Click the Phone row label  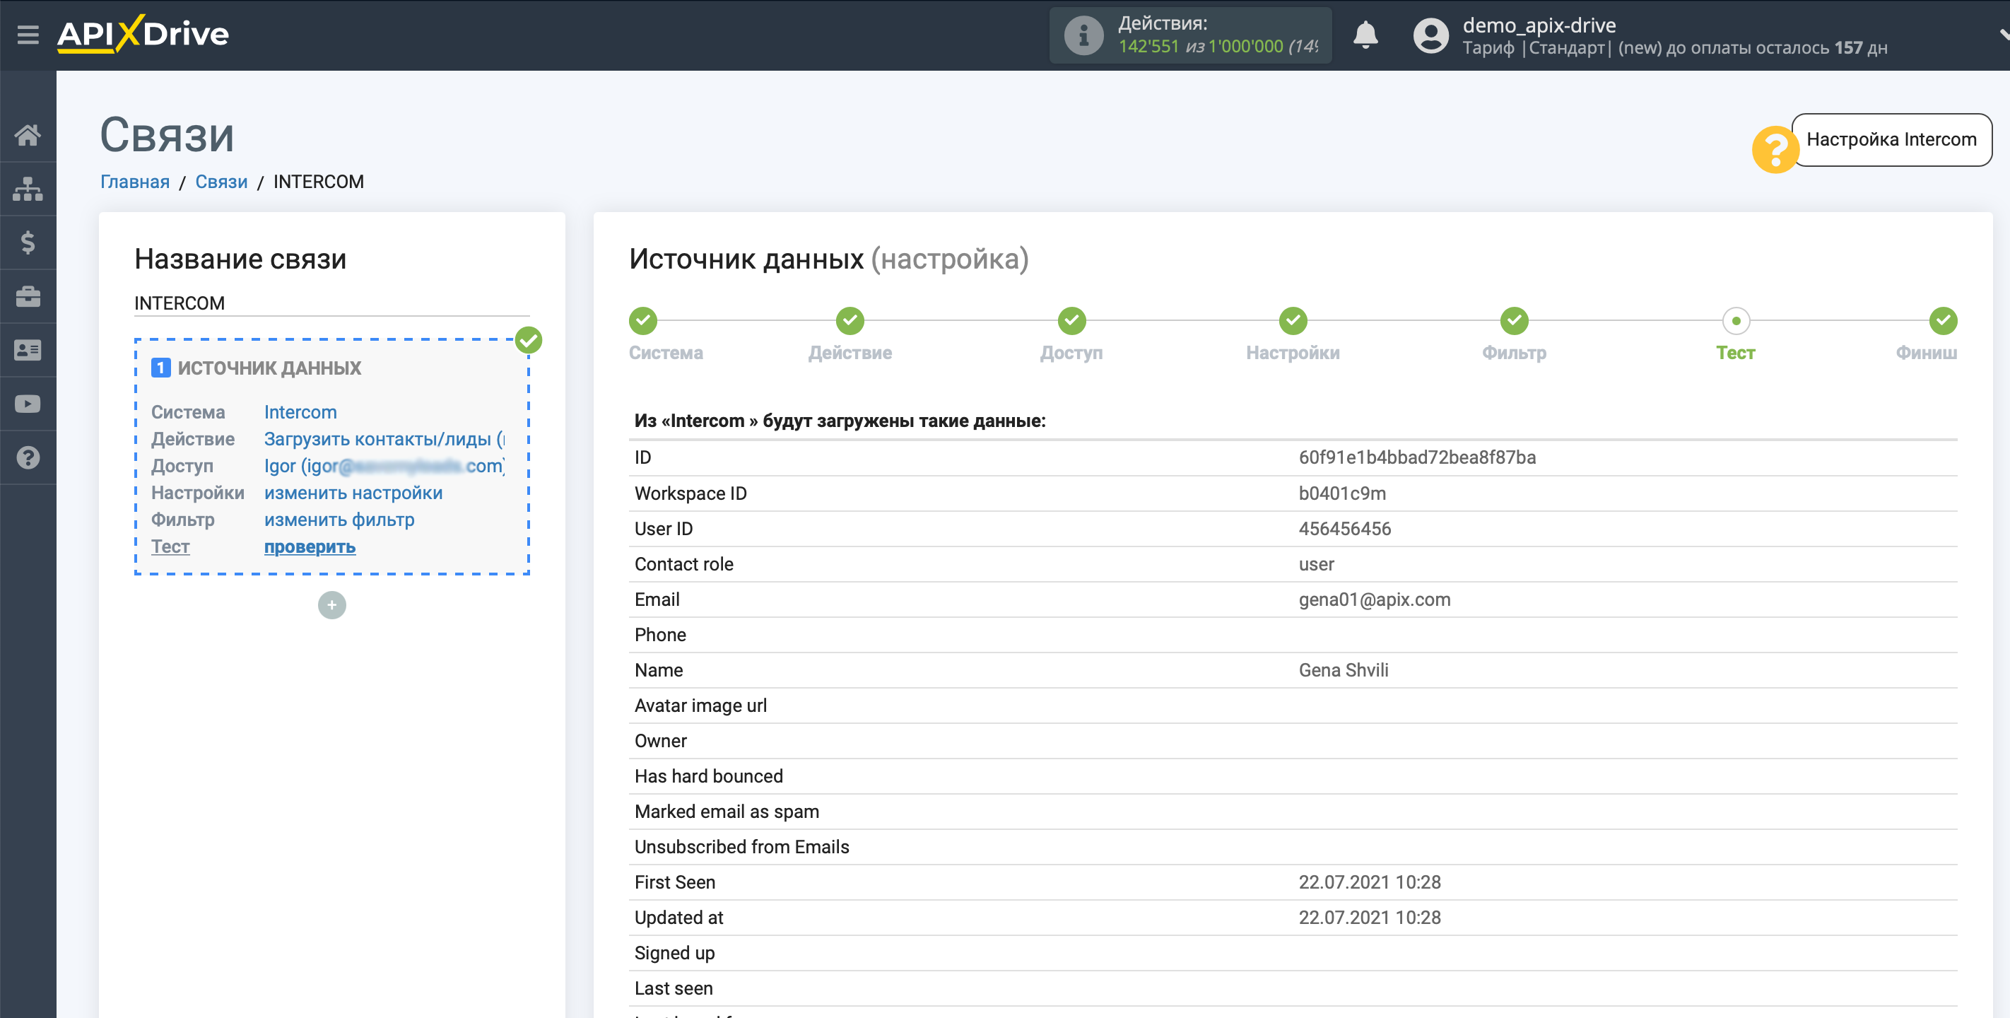coord(660,635)
